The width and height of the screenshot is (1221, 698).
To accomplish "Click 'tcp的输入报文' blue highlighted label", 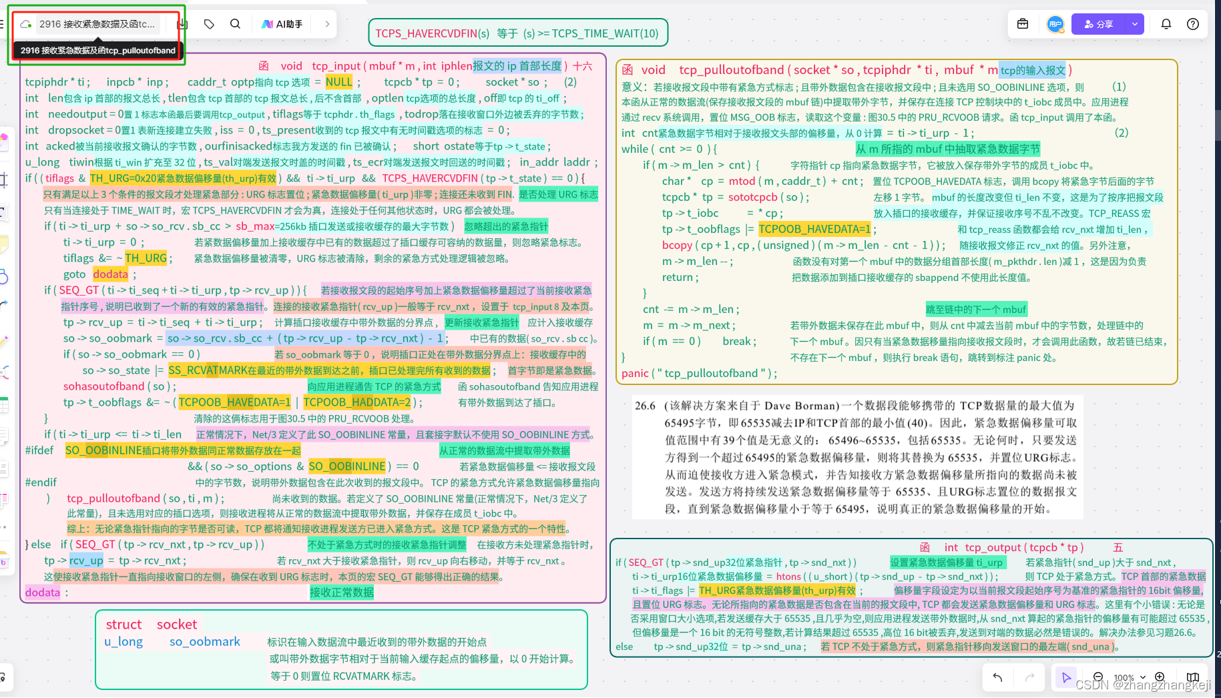I will [x=1033, y=70].
